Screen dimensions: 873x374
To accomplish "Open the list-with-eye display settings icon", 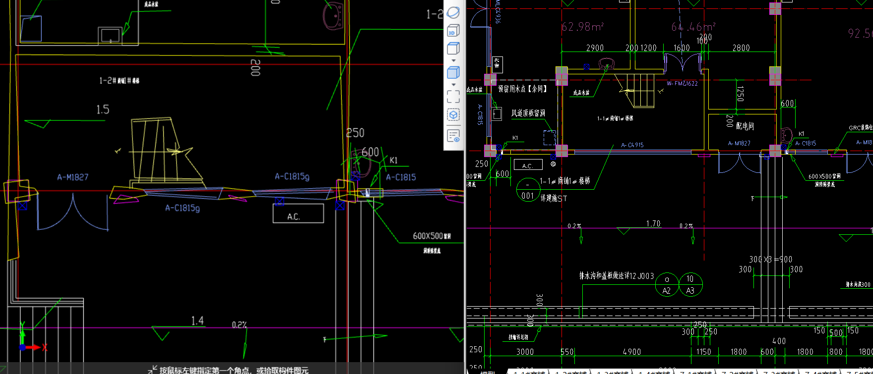I will [x=453, y=136].
